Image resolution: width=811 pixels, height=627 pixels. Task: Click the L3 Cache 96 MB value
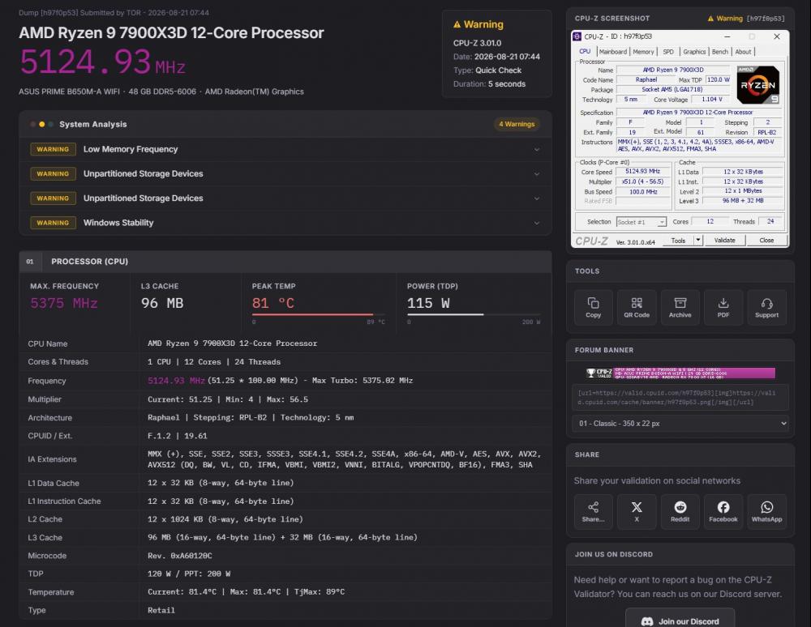(x=162, y=303)
